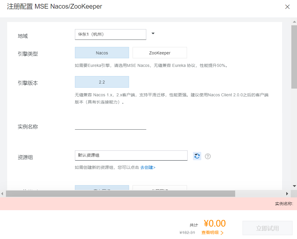Screen dimensions: 297x239
Task: Click the horizontal scrollbar thumb
Action: coord(120,194)
